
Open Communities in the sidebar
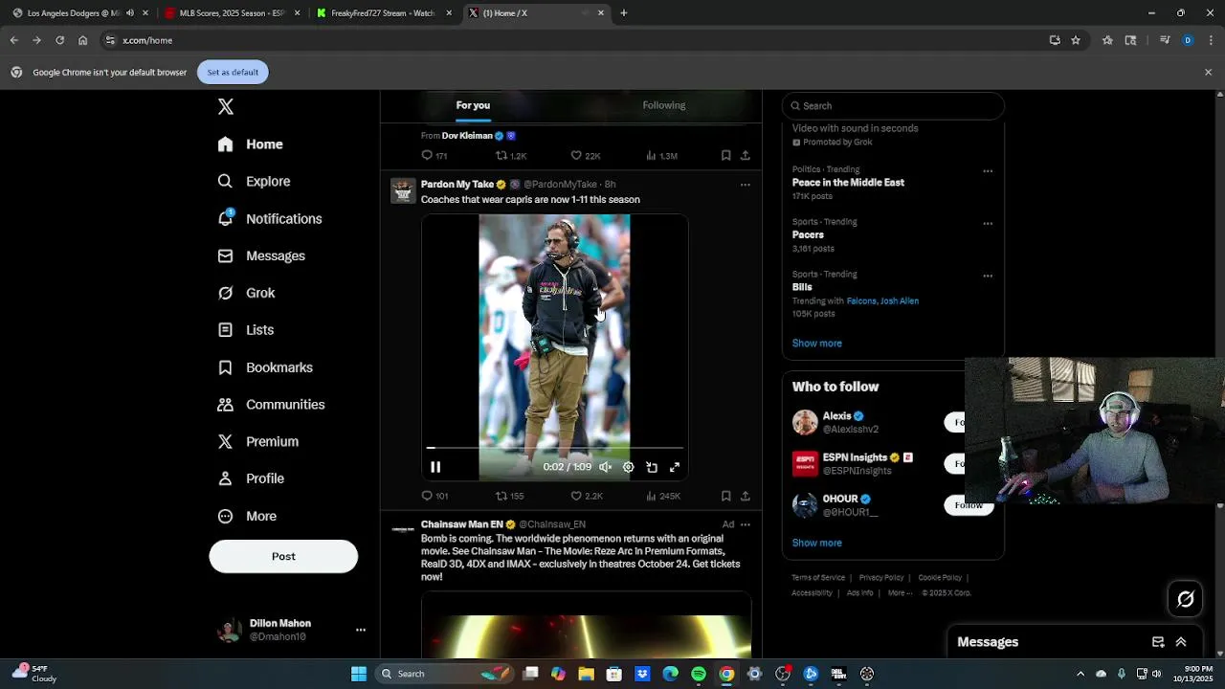coord(271,405)
